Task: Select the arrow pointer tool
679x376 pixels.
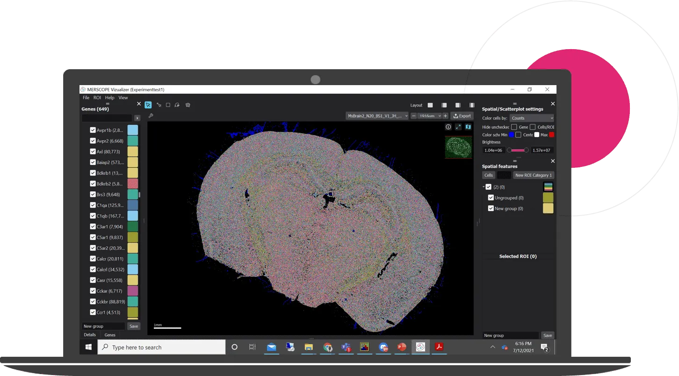Action: click(148, 105)
